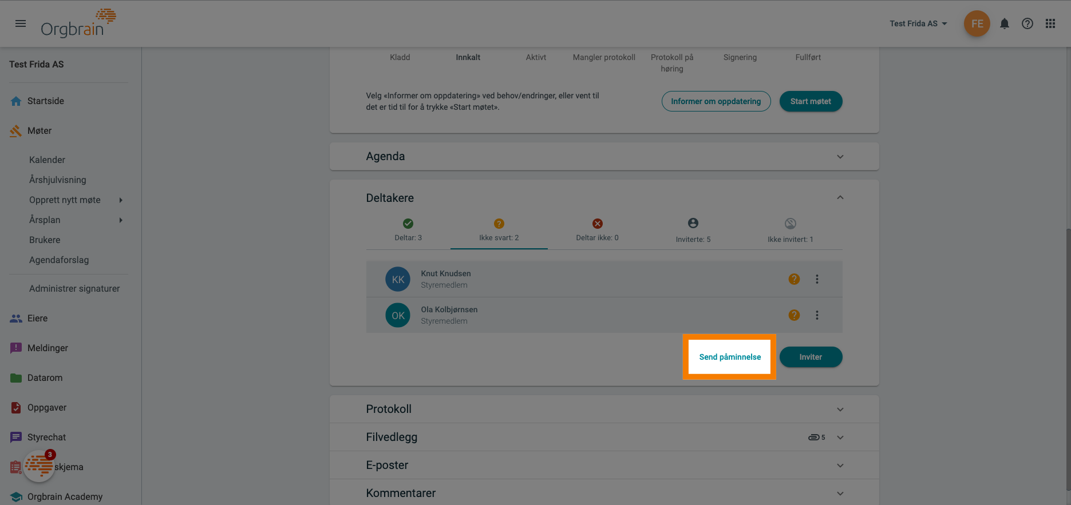Select the Innkalt meeting stage
Image resolution: width=1071 pixels, height=505 pixels.
click(x=468, y=57)
